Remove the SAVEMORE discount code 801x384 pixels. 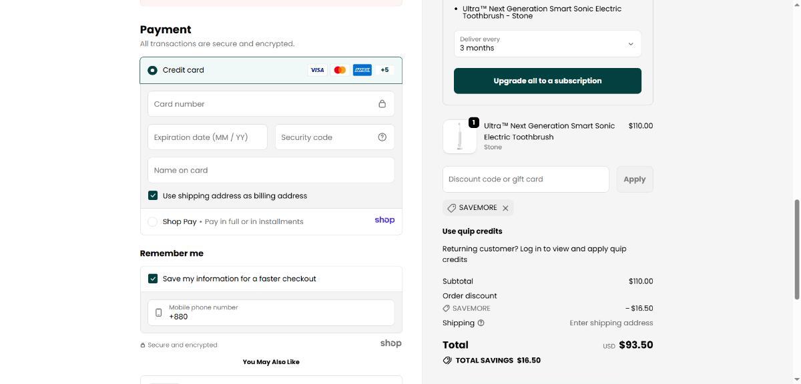pyautogui.click(x=505, y=208)
